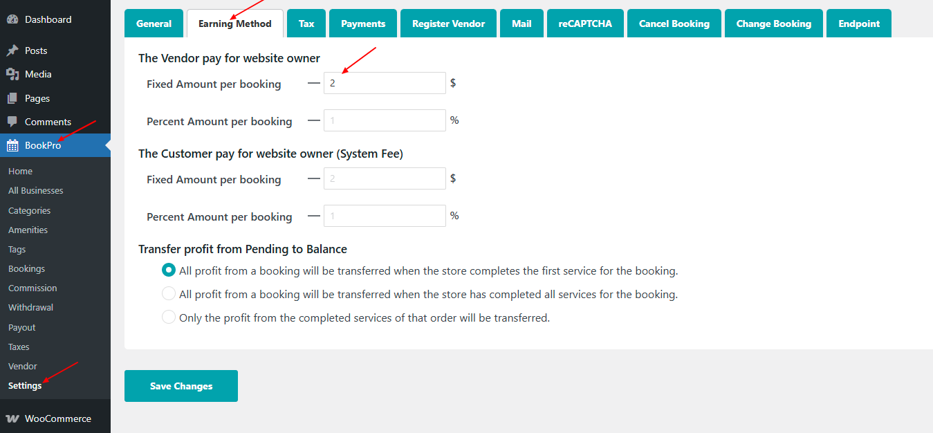Screen dimensions: 933x433
Task: Open the Cancel Booking tab
Action: point(674,24)
